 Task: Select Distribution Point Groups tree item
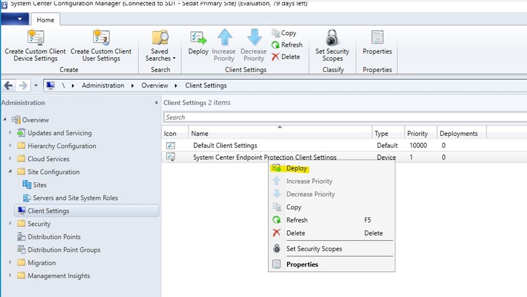(64, 250)
